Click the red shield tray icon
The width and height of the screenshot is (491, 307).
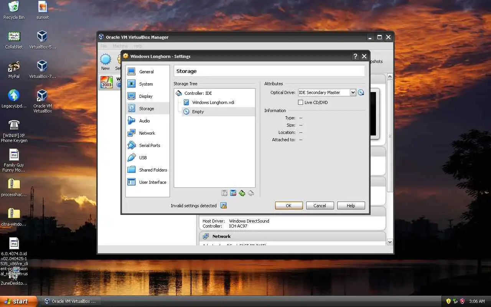462,301
